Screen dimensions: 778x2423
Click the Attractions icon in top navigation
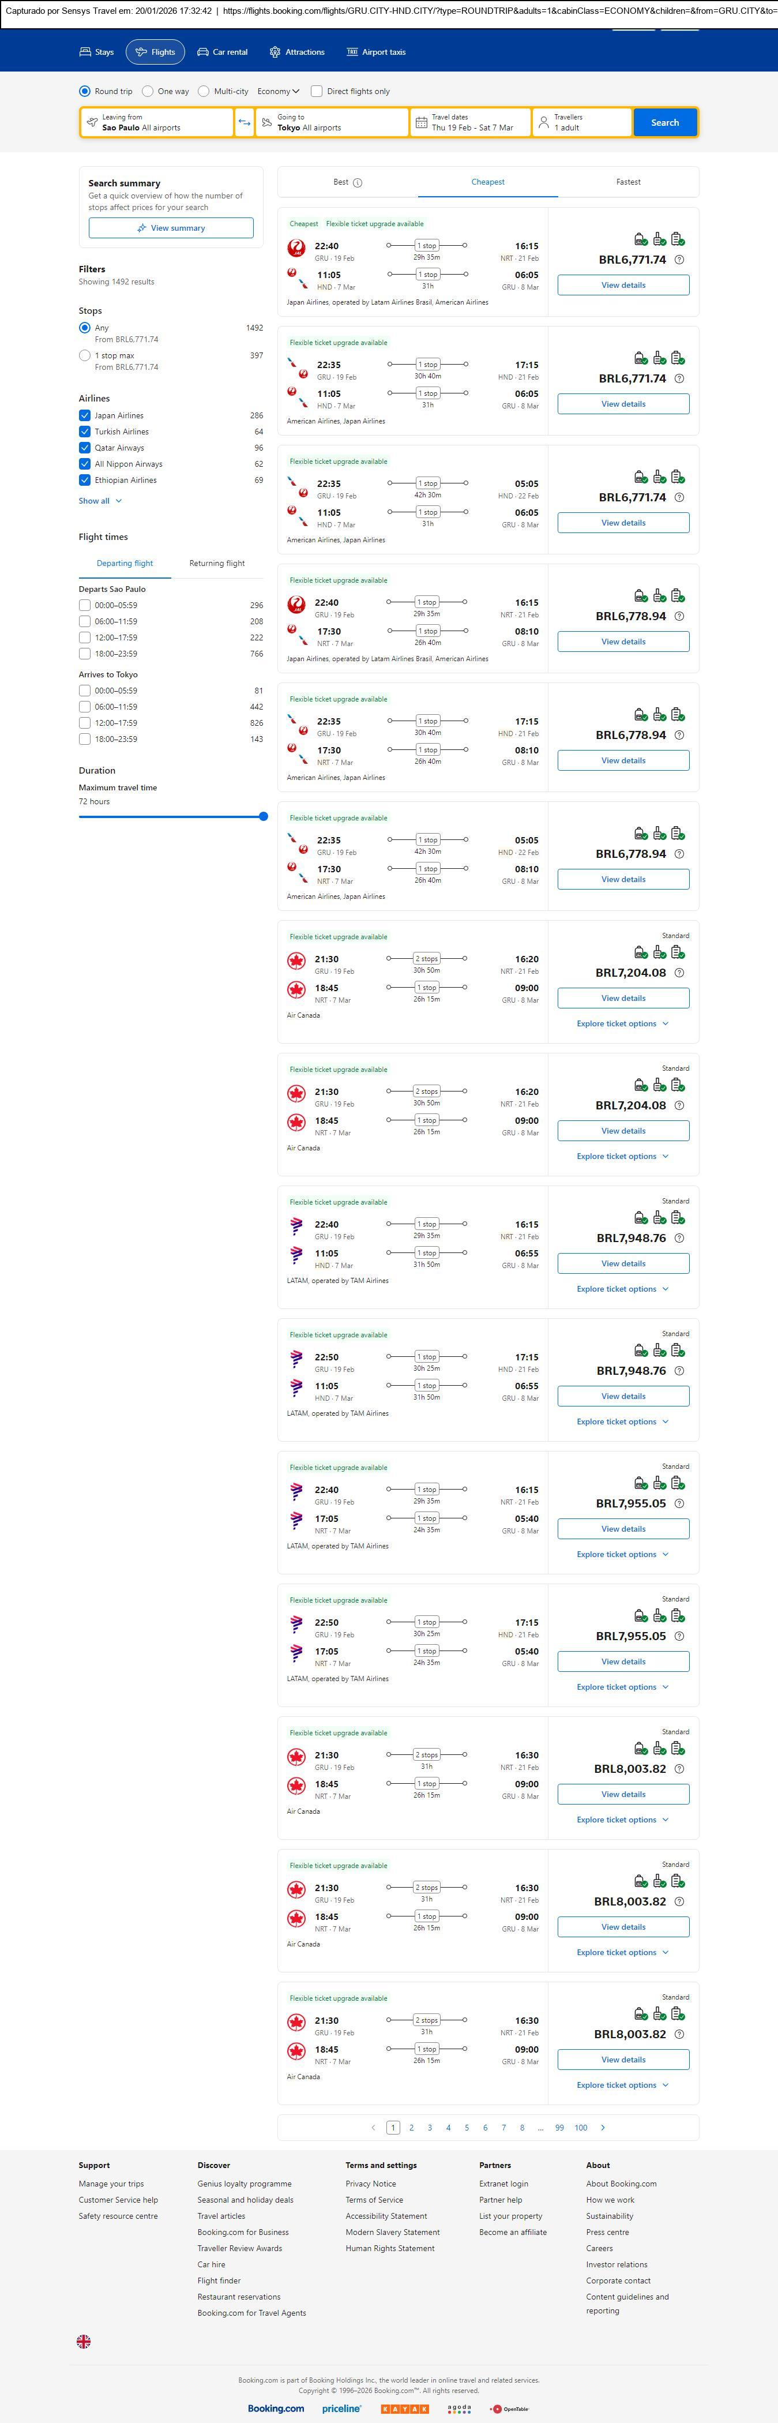[x=275, y=52]
